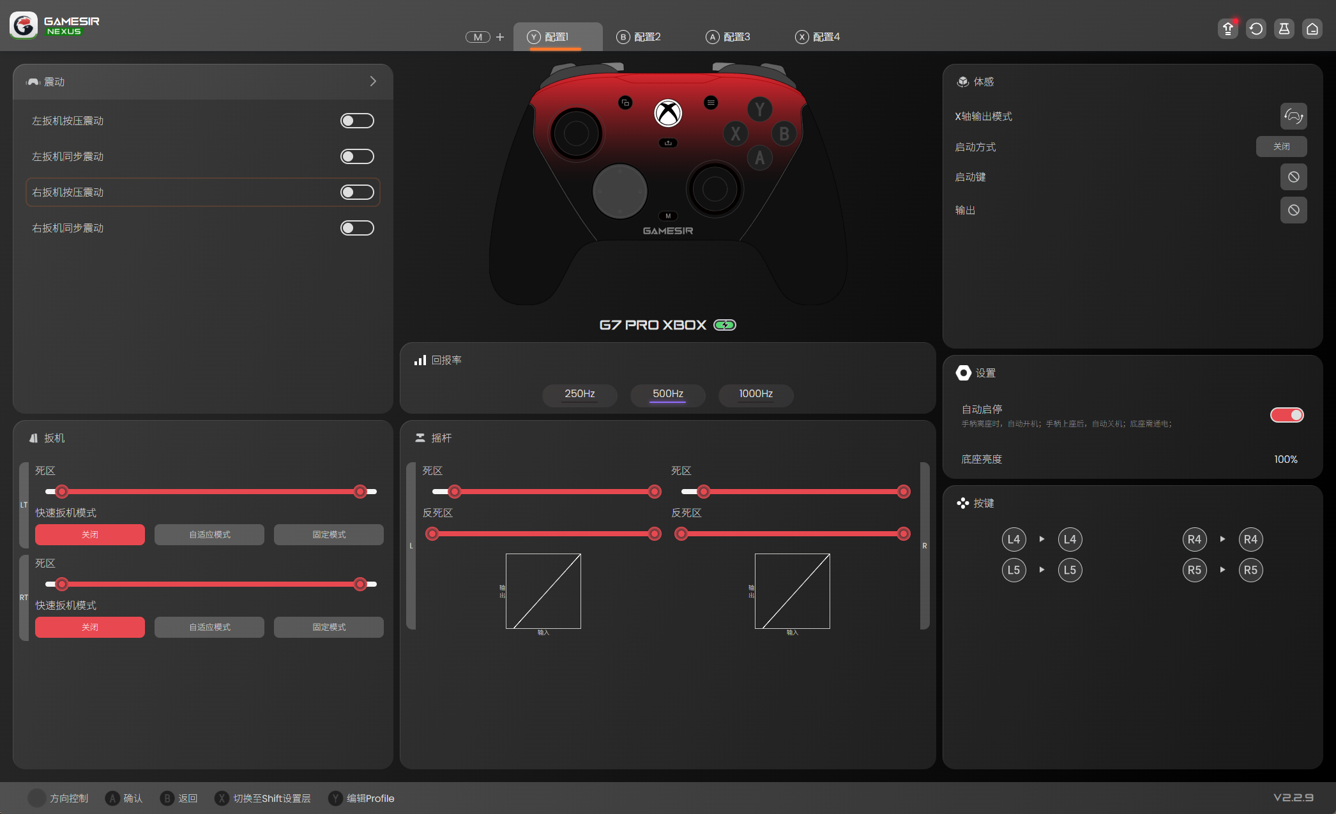The height and width of the screenshot is (814, 1336).
Task: Go to home via house icon
Action: pyautogui.click(x=1312, y=29)
